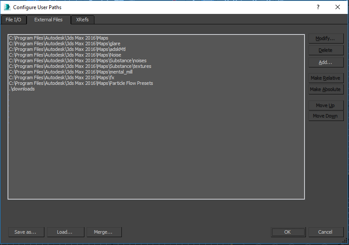Viewport: 349px width, 245px height.
Task: Close the Configure User Paths dialog
Action: pyautogui.click(x=338, y=7)
